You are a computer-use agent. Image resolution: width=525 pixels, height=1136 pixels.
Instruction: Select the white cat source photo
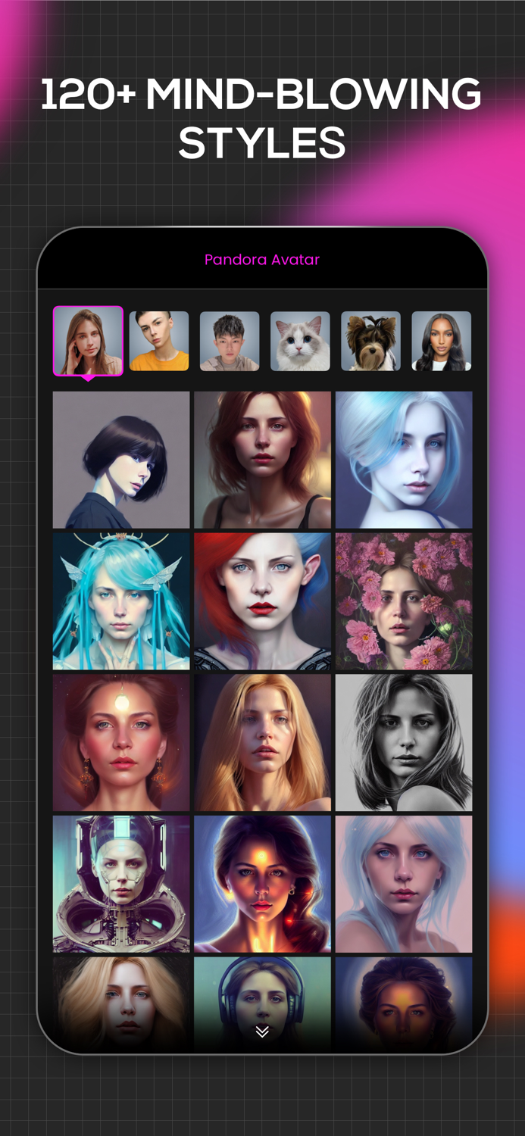(300, 341)
